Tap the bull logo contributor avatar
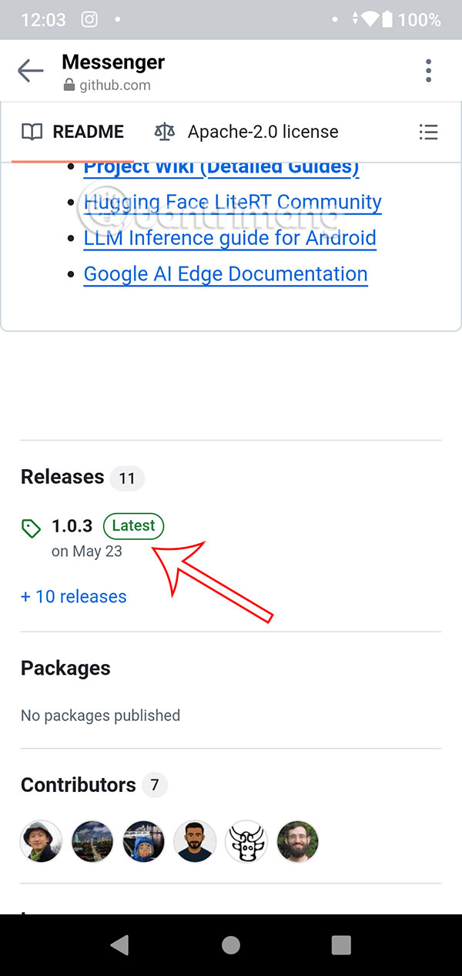The width and height of the screenshot is (462, 976). click(x=246, y=841)
